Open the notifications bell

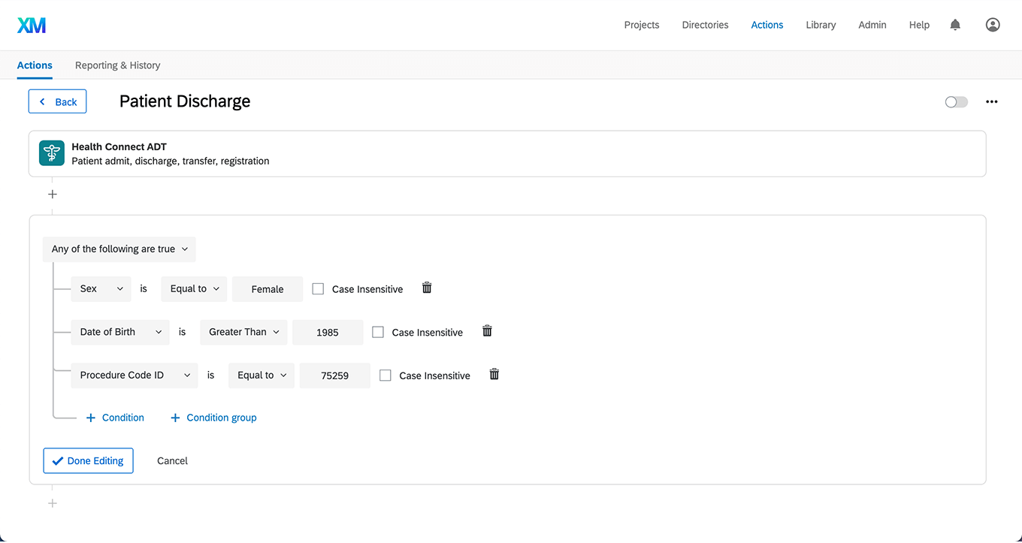click(955, 25)
